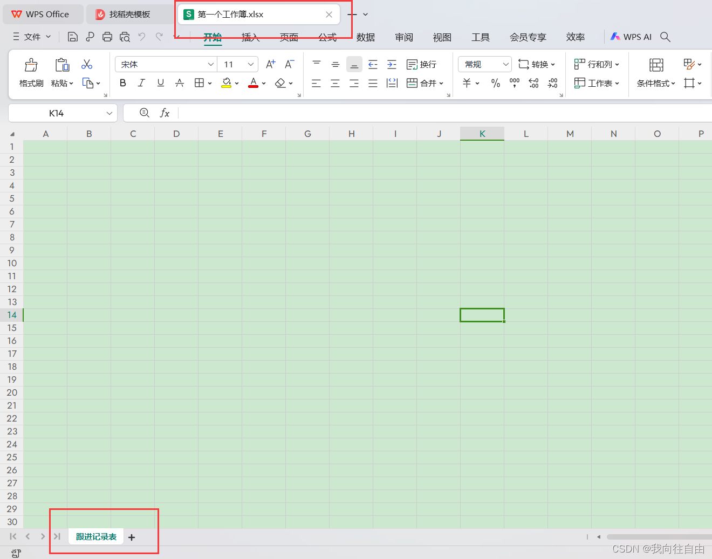Viewport: 712px width, 559px height.
Task: Open 找稻壳模板 tab
Action: click(129, 15)
